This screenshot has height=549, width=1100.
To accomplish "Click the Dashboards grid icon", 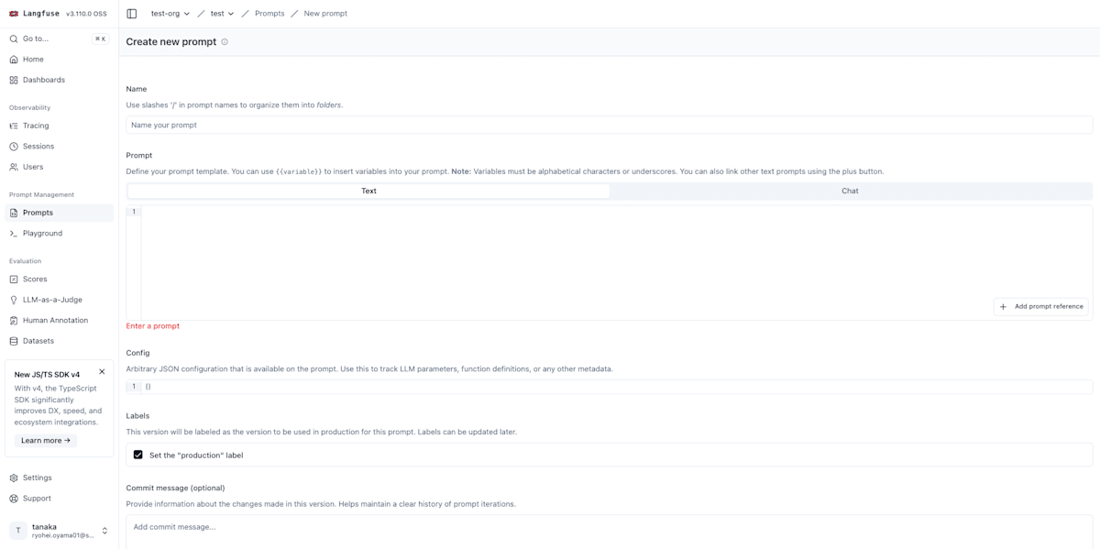I will click(x=14, y=80).
